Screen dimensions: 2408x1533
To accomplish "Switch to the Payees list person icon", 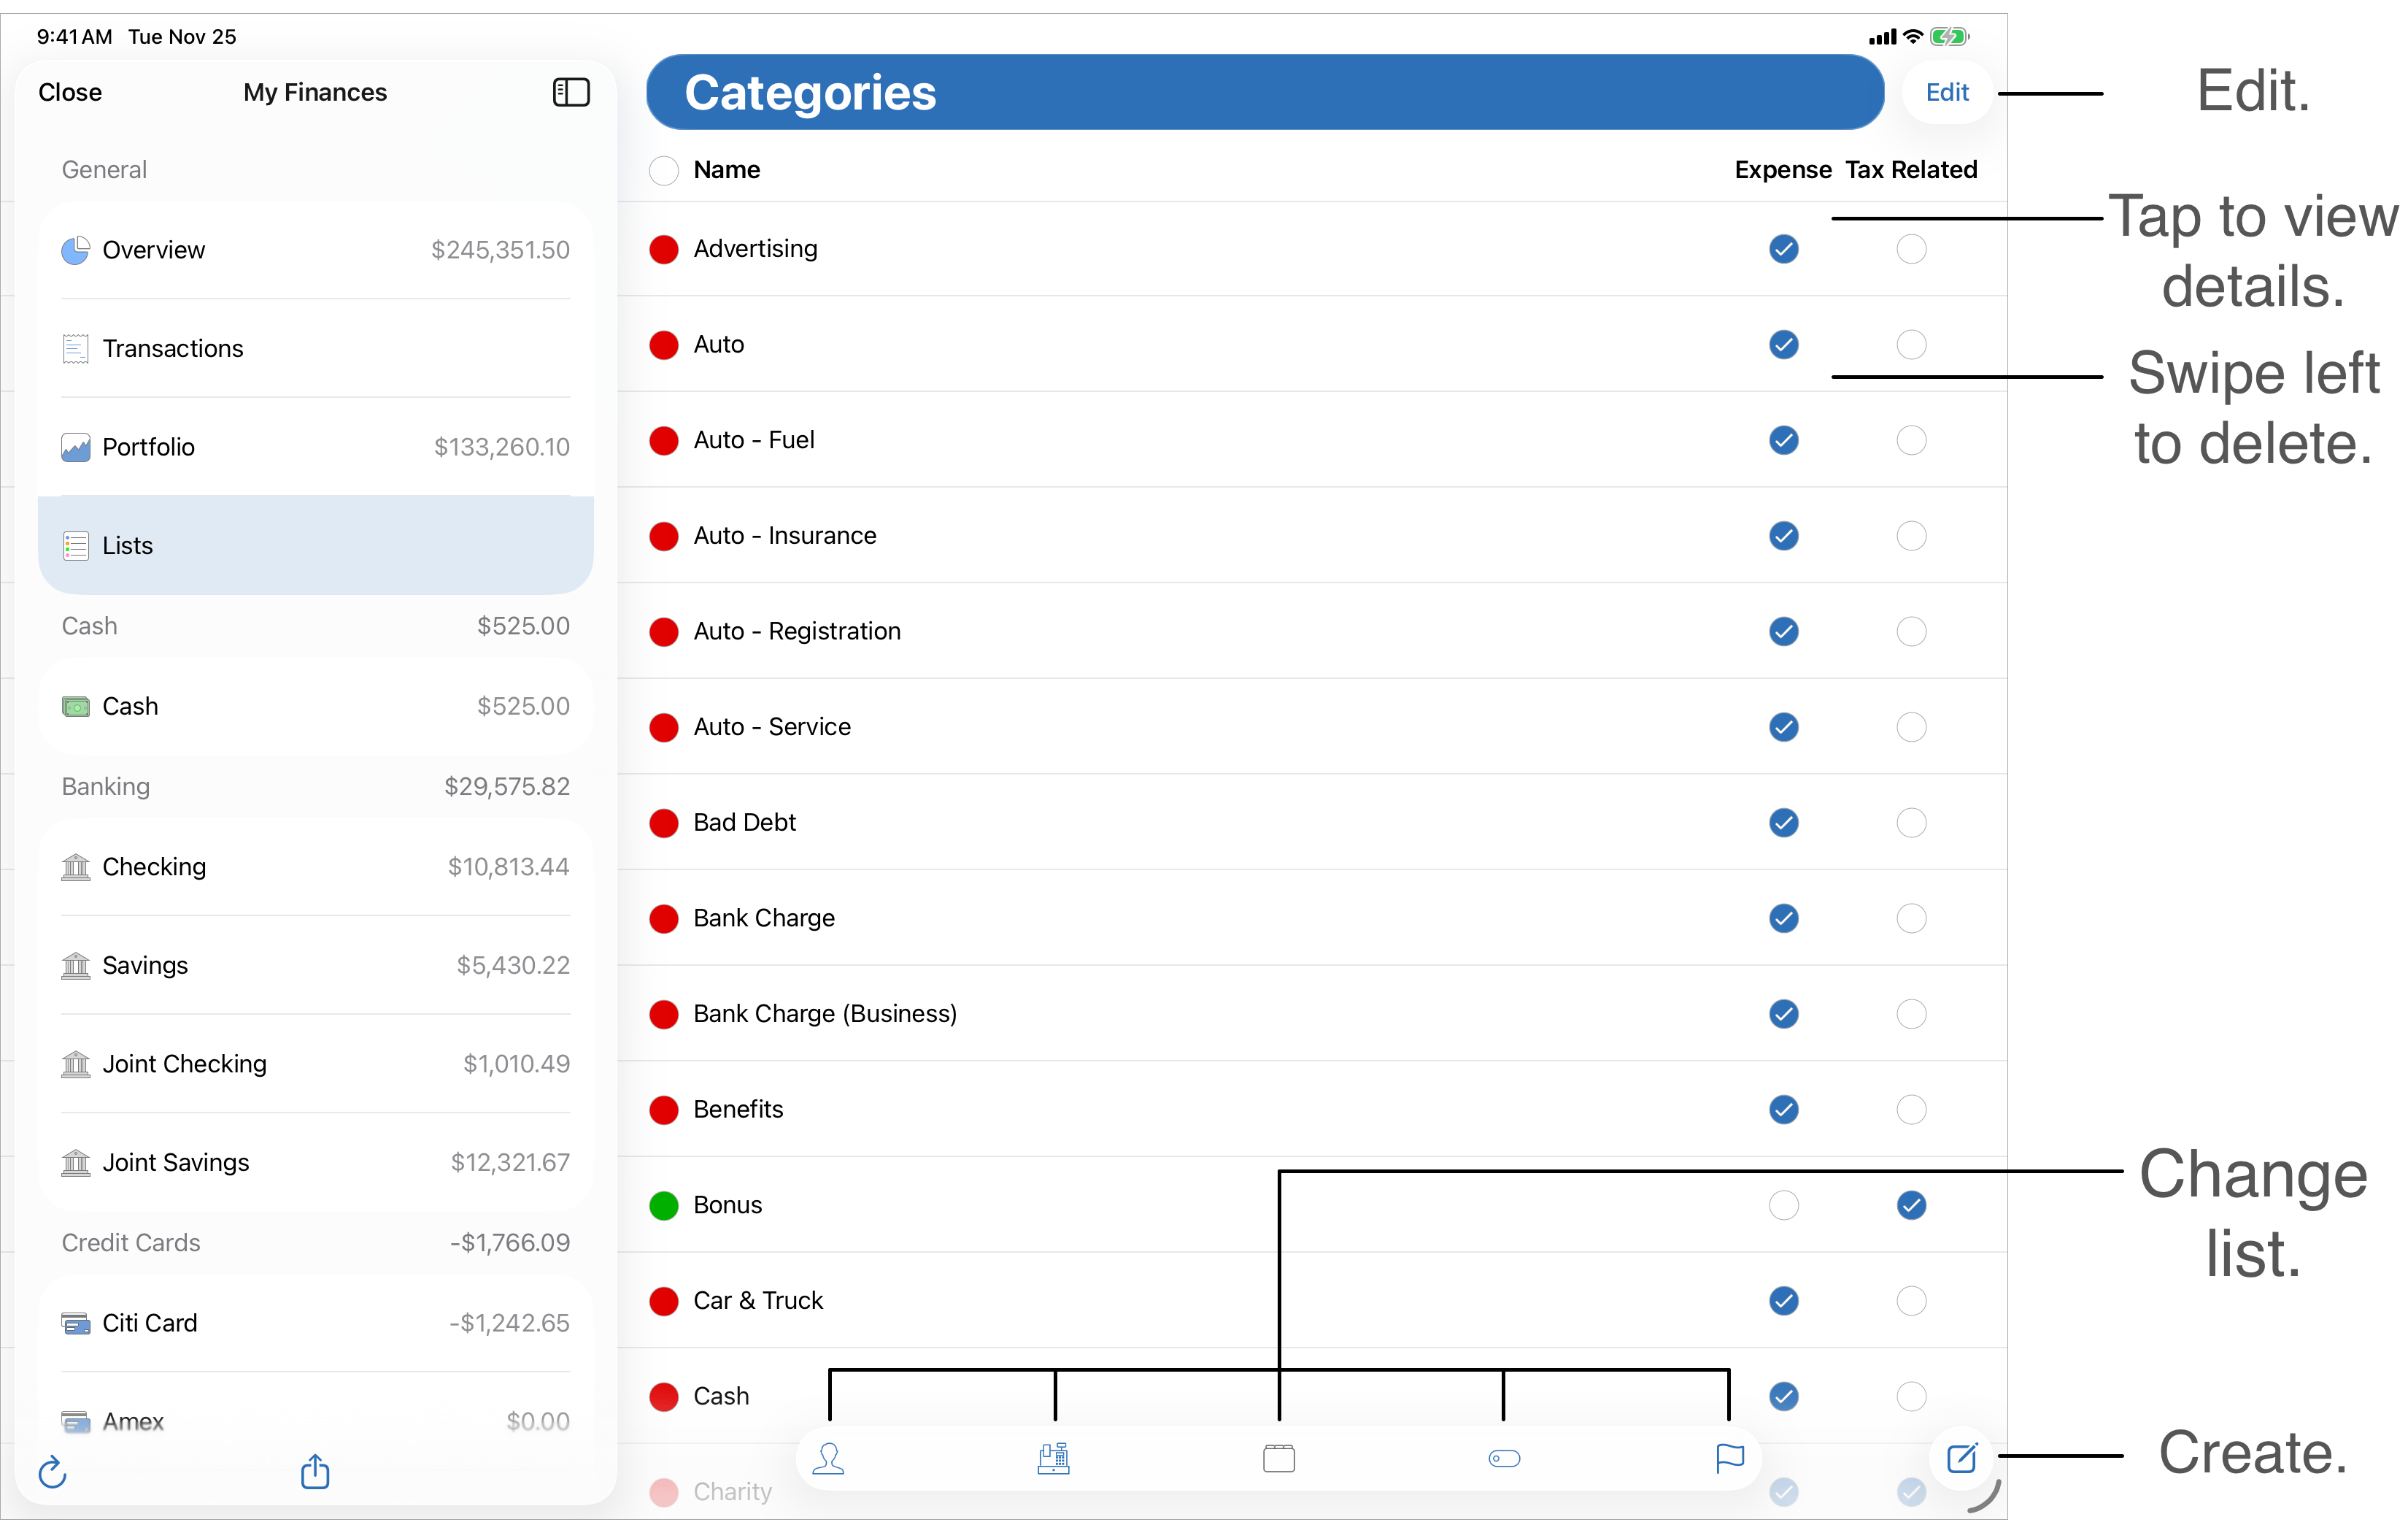I will [828, 1459].
